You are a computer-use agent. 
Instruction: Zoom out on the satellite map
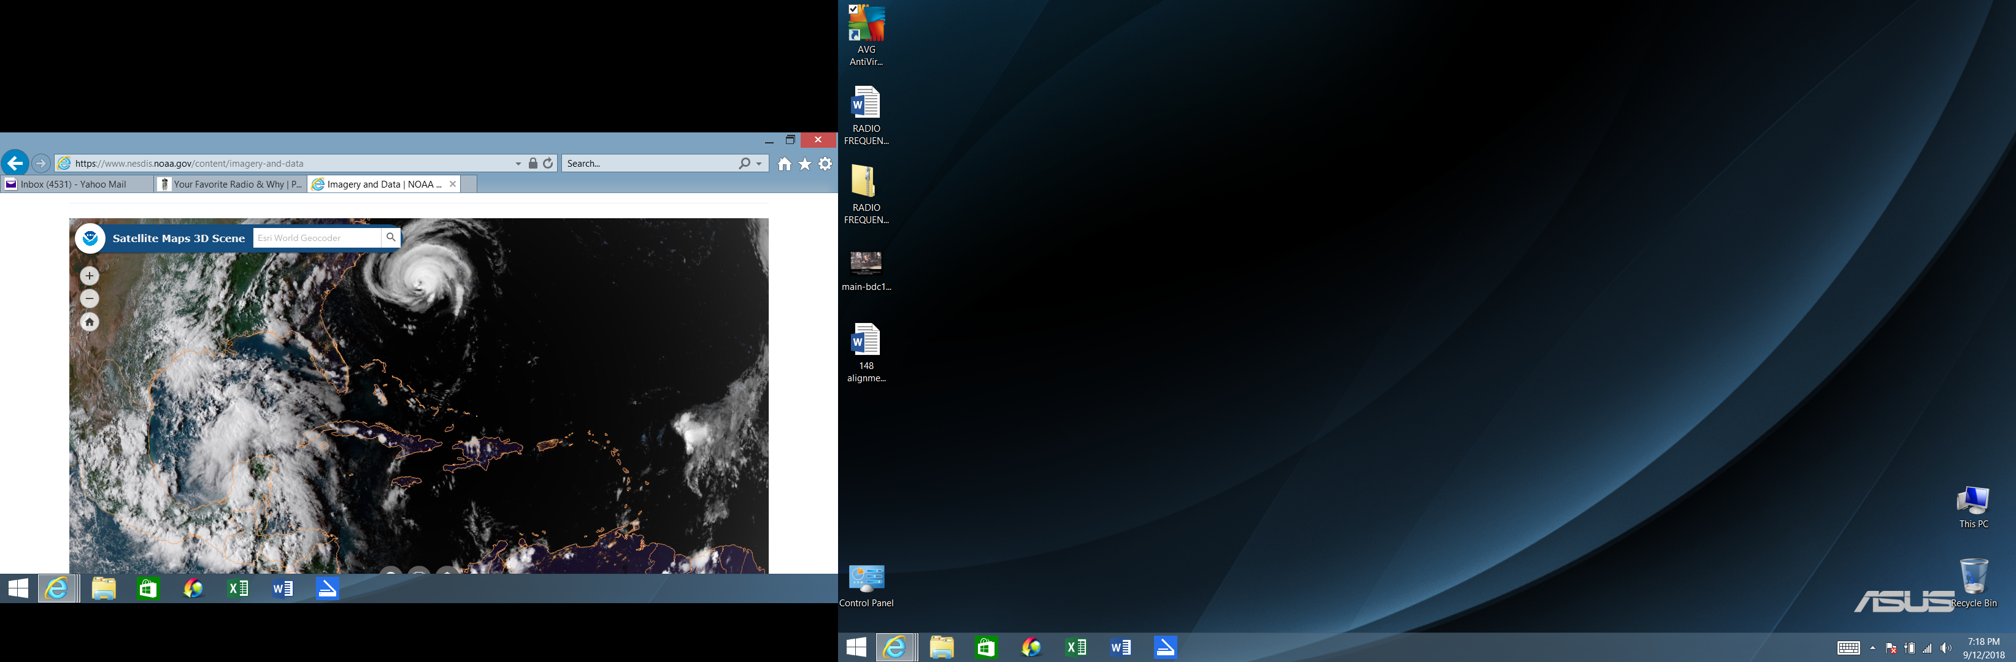pos(89,299)
